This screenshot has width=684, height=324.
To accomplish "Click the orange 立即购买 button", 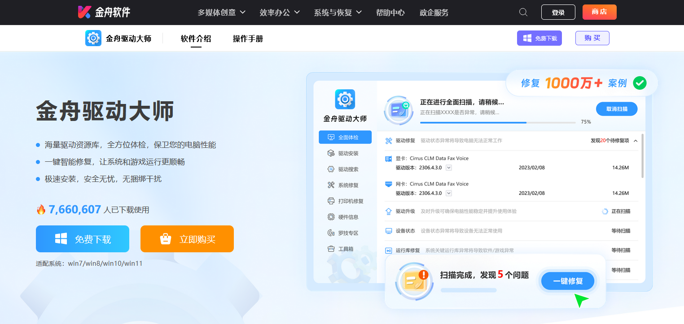I will (x=187, y=239).
